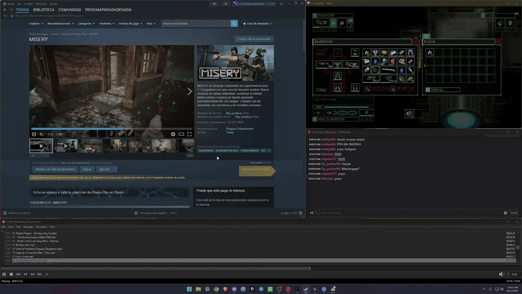The image size is (522, 294).
Task: Expand the Recomendaciones dropdown
Action: 60,24
